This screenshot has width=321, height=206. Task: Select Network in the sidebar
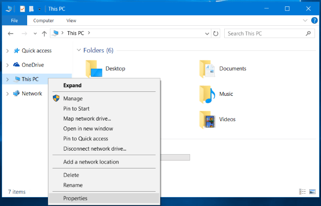(x=32, y=93)
